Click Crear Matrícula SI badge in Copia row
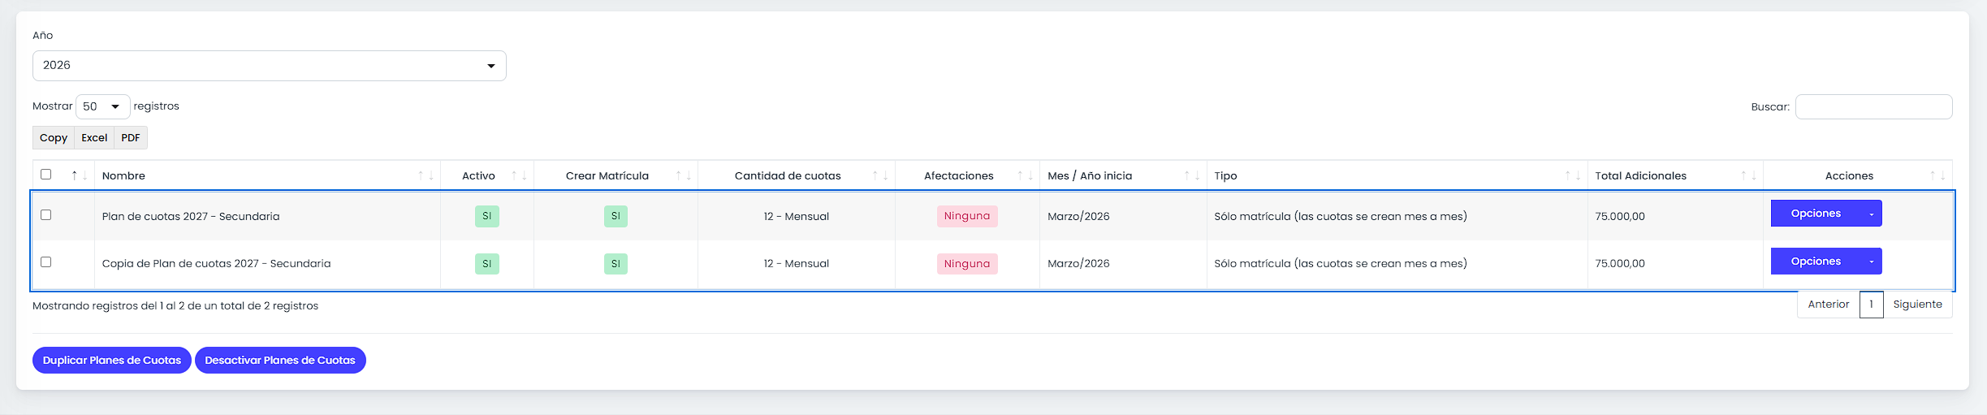Screen dimensions: 1987x415 click(x=616, y=264)
